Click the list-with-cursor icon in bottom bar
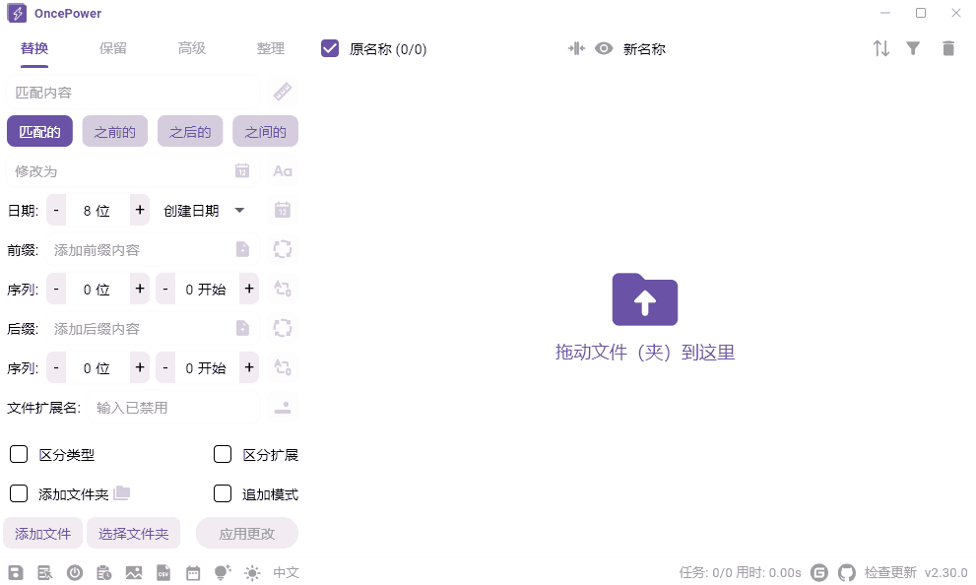The height and width of the screenshot is (585, 976). 45,572
